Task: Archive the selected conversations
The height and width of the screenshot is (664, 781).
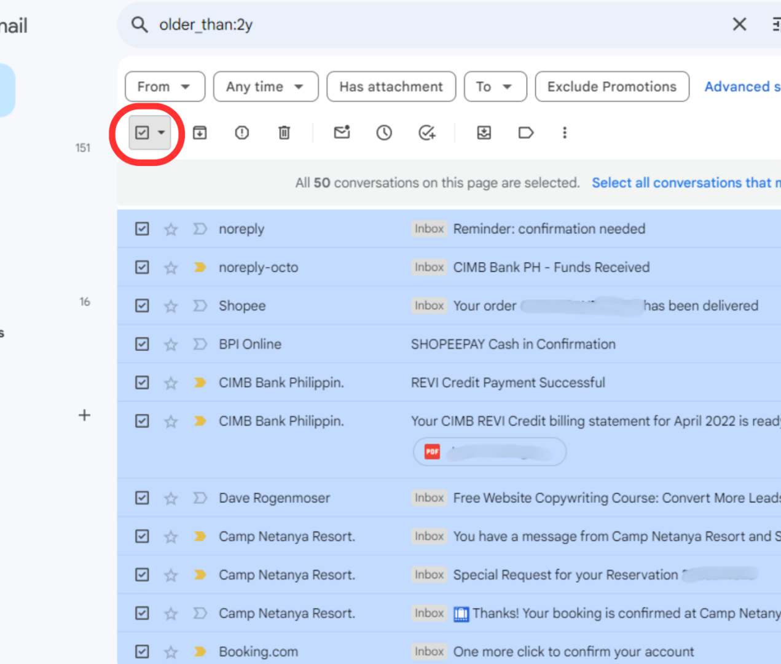Action: tap(199, 132)
